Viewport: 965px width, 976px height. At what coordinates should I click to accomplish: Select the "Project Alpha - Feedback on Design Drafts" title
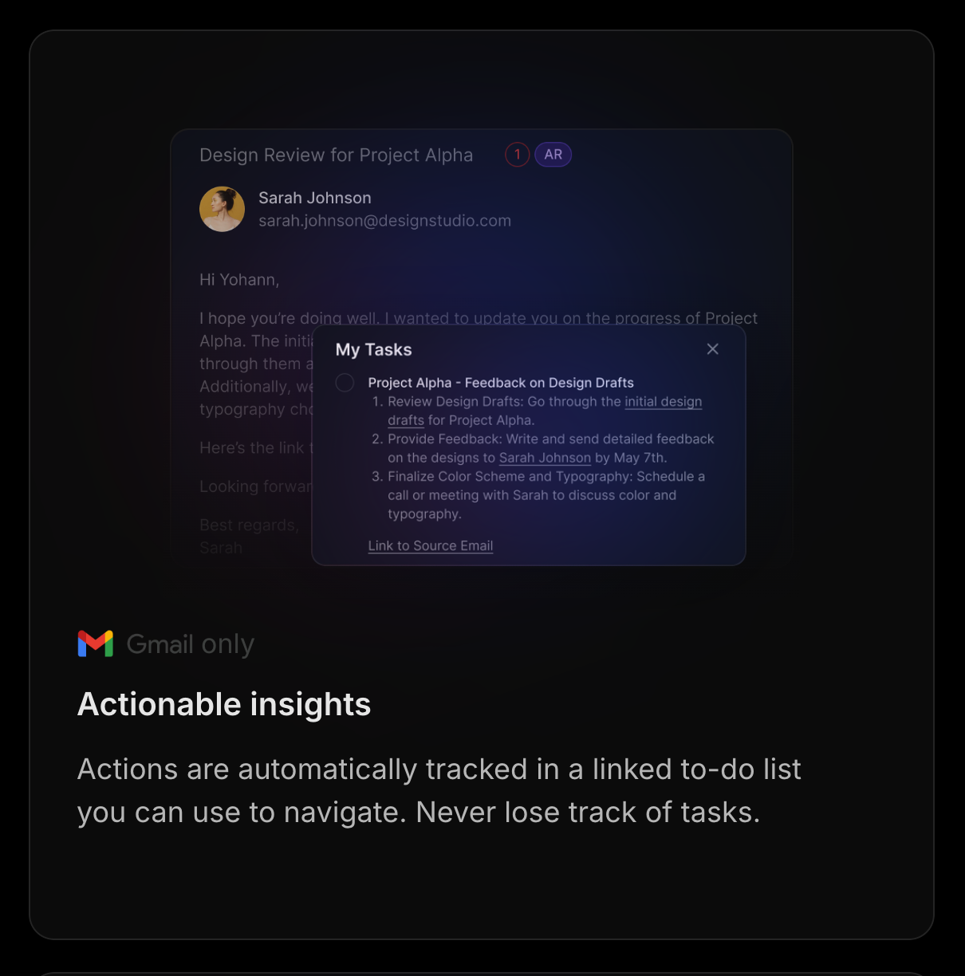[x=501, y=383]
